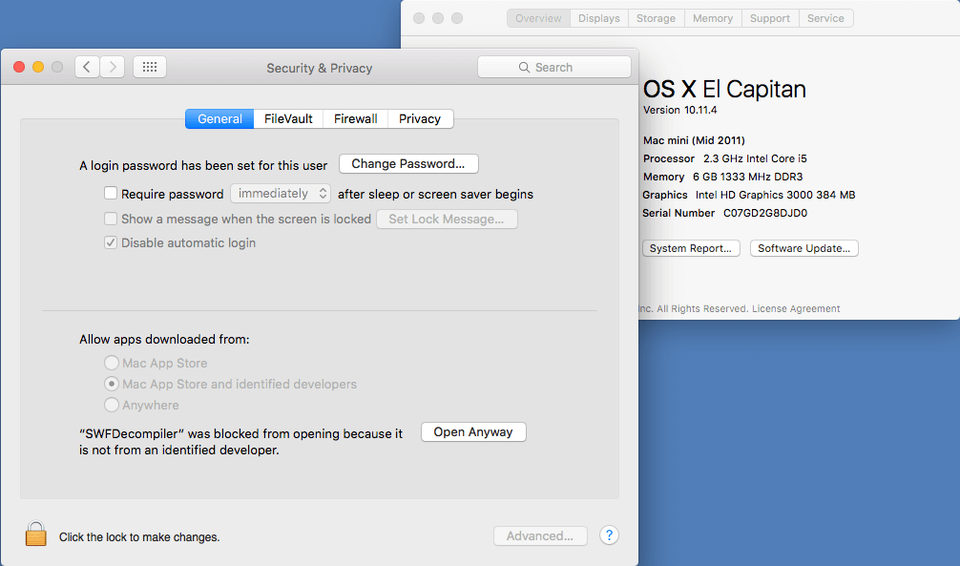This screenshot has height=566, width=960.
Task: Focus the Search field in preferences
Action: click(x=554, y=68)
